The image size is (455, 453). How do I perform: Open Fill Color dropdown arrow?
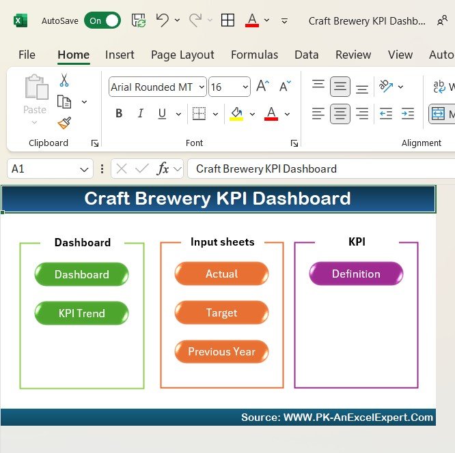(252, 114)
